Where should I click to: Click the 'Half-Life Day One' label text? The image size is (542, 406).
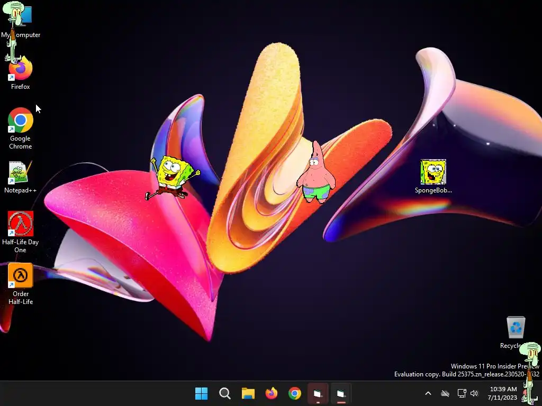tap(21, 246)
